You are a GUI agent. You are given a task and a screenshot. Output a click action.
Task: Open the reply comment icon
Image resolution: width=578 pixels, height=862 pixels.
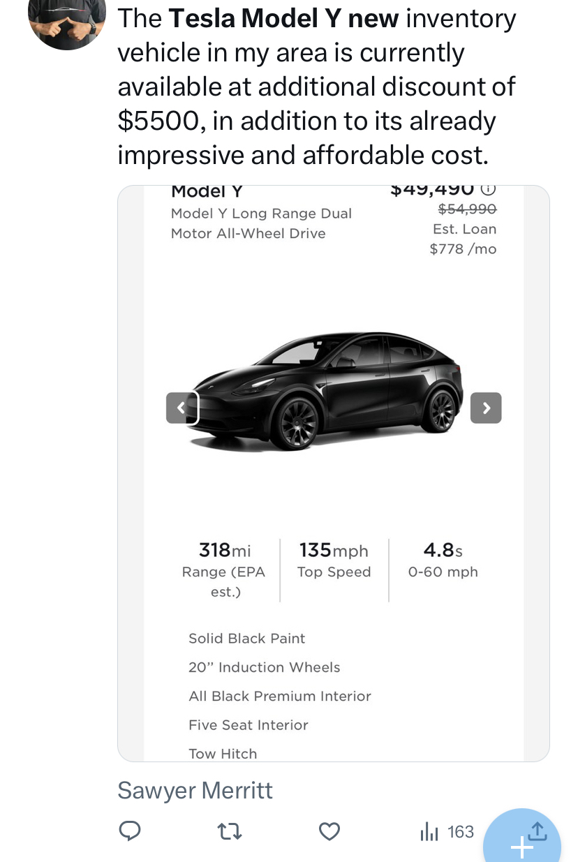(x=130, y=831)
